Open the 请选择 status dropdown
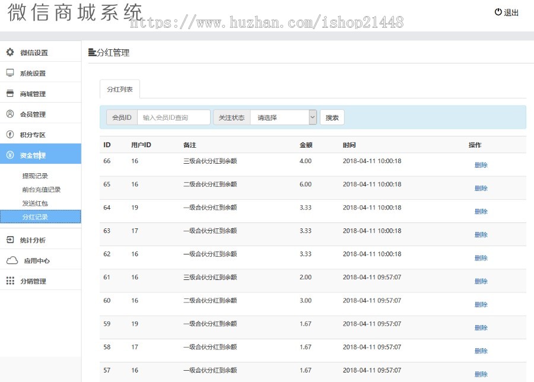 point(284,117)
